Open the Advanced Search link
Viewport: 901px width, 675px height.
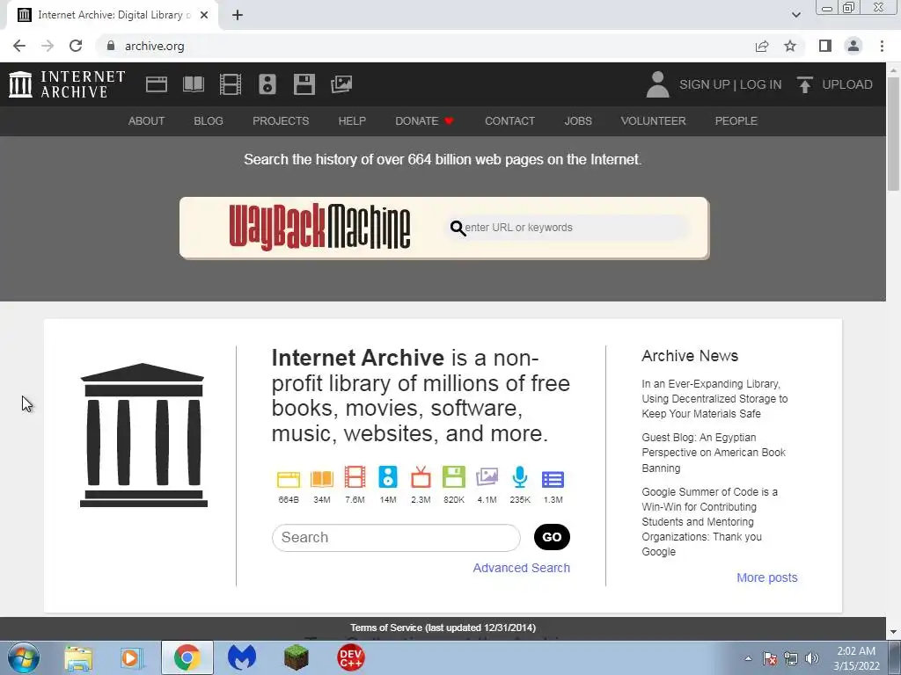(521, 568)
